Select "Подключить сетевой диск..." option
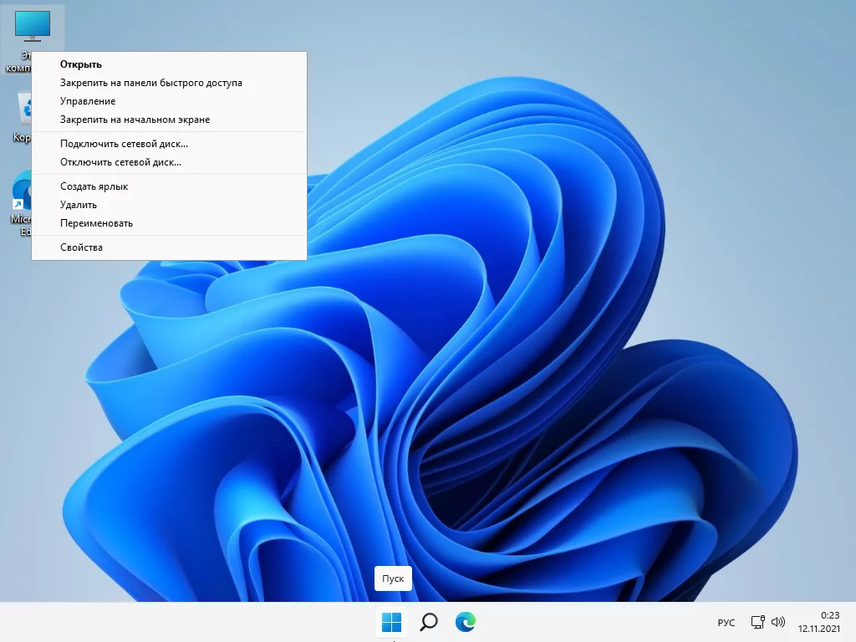Image resolution: width=856 pixels, height=642 pixels. pos(124,144)
